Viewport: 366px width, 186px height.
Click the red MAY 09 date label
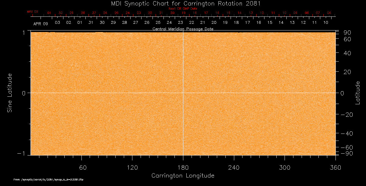pyautogui.click(x=32, y=12)
